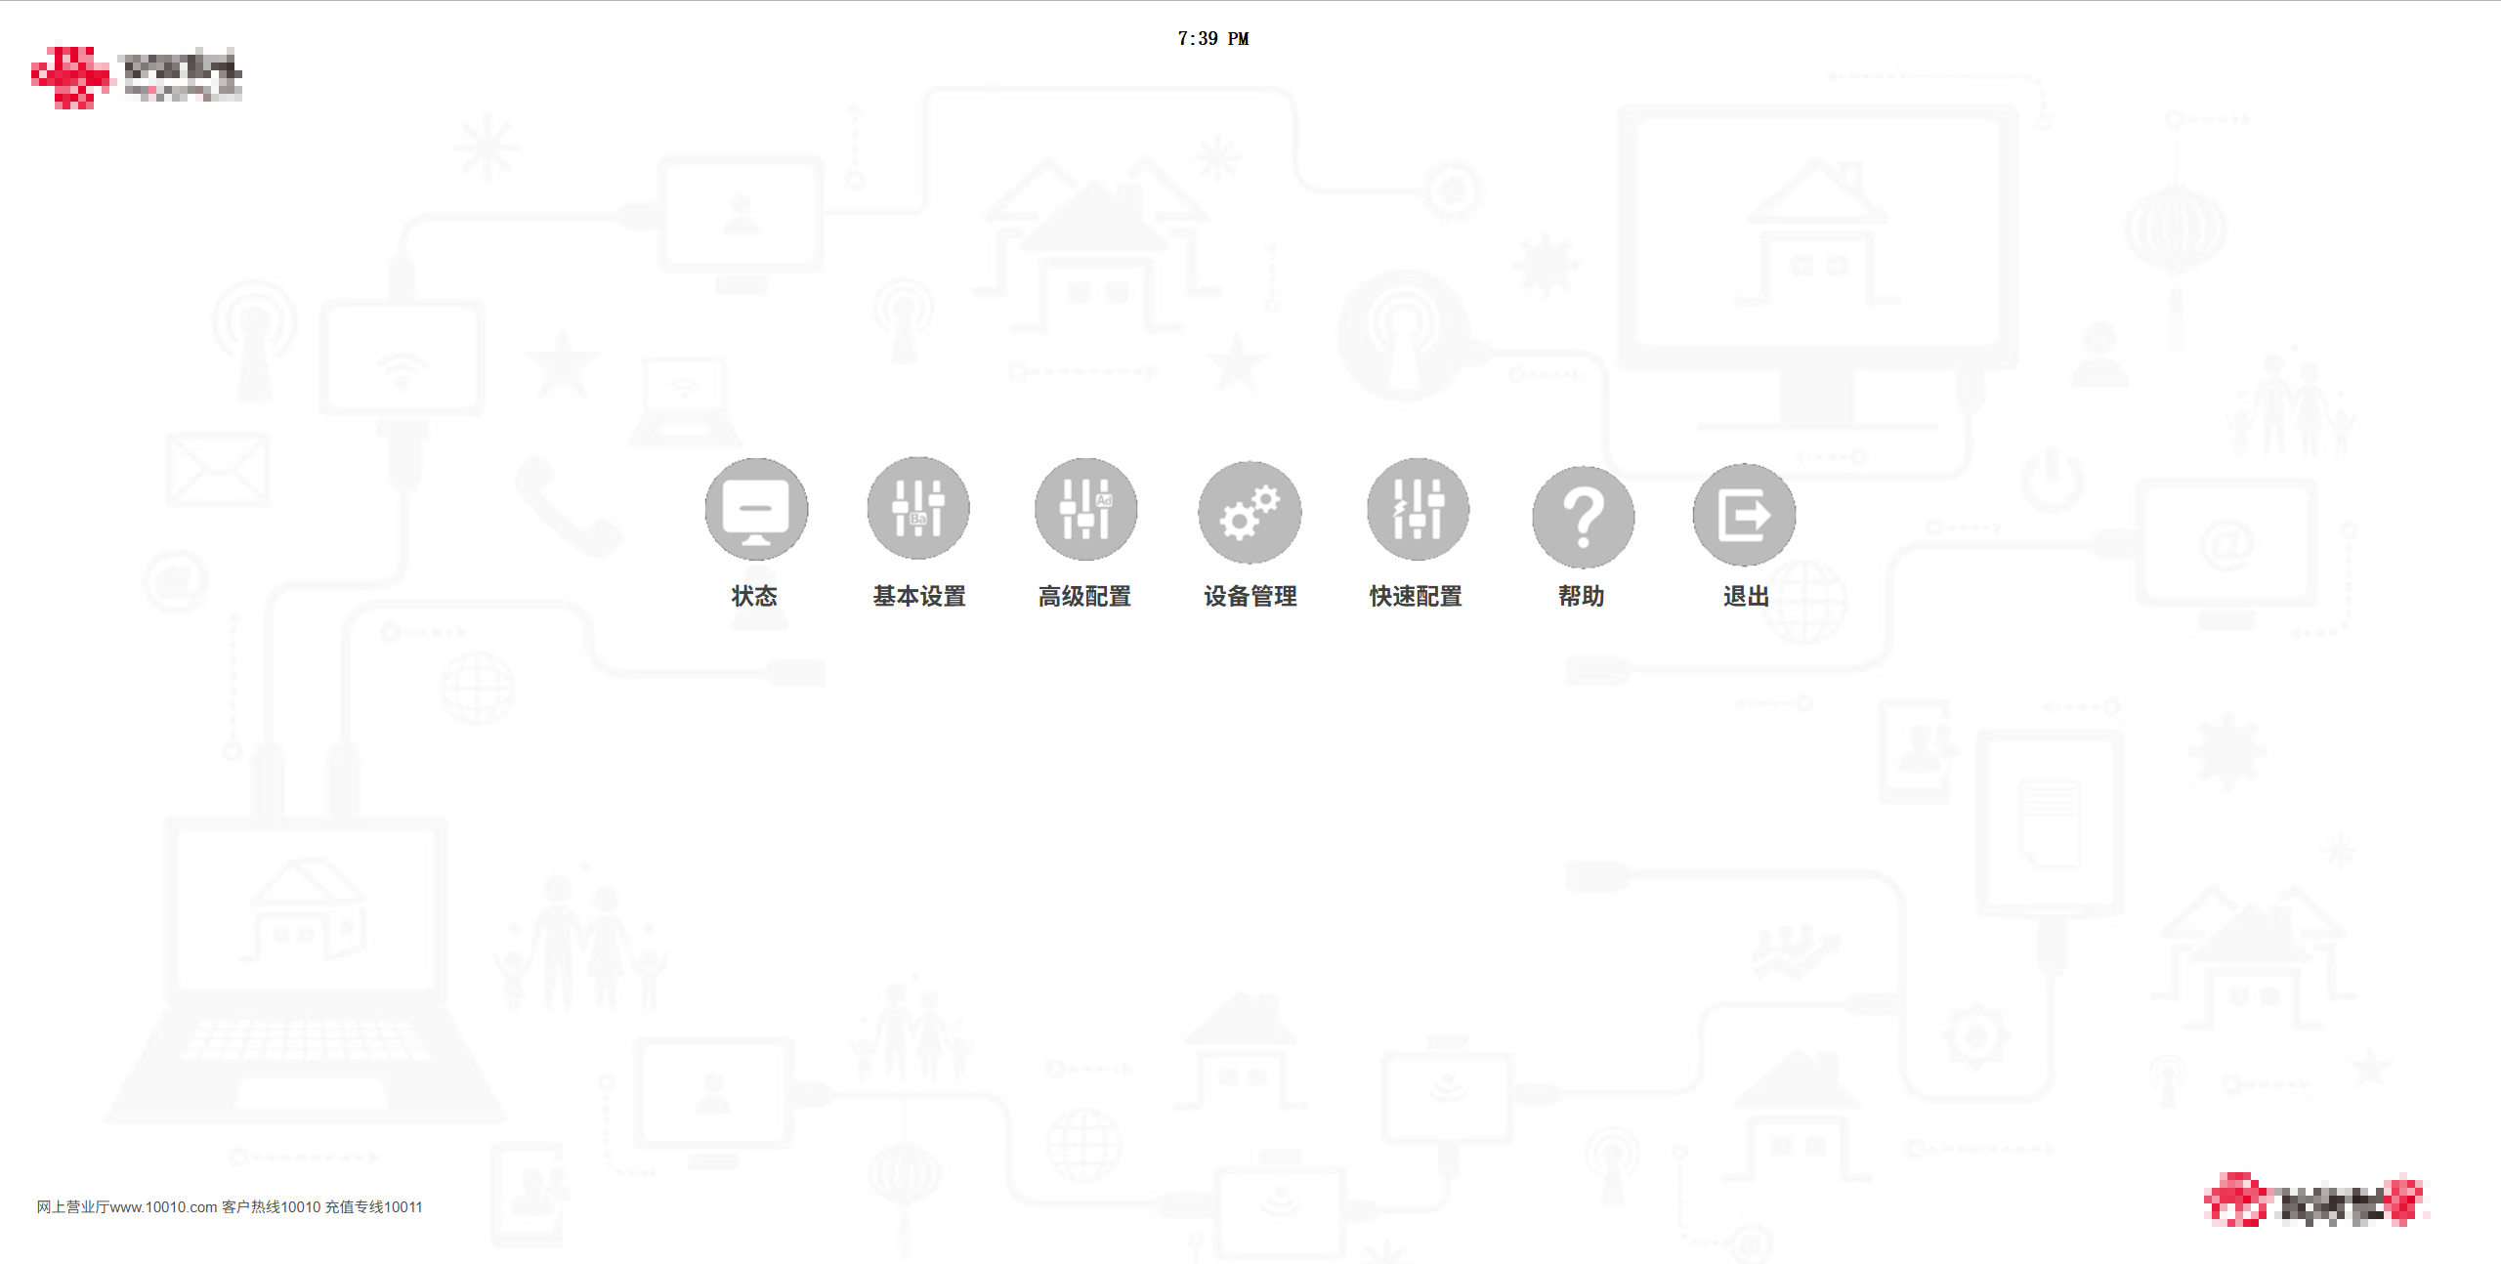Image resolution: width=2501 pixels, height=1264 pixels.
Task: Click the brand logo at bottom right
Action: pyautogui.click(x=2315, y=1200)
